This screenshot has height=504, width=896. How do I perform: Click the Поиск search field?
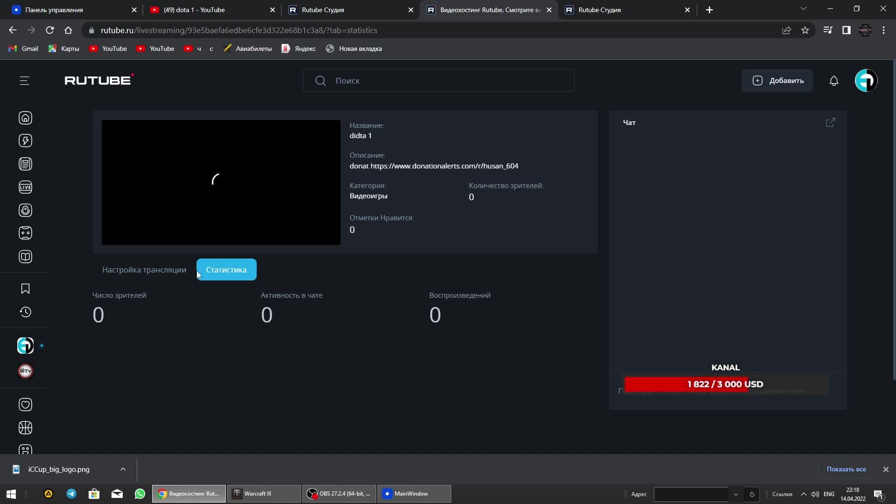pos(439,81)
